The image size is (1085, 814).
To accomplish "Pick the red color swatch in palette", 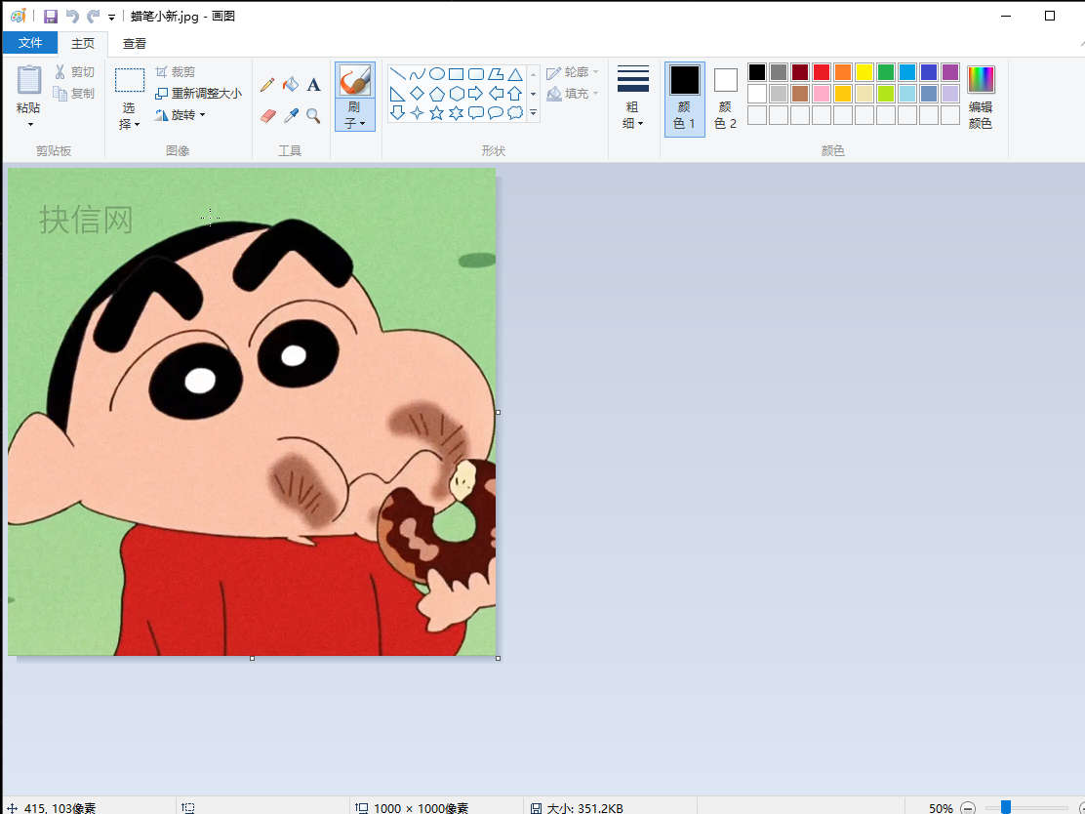I will (x=822, y=72).
